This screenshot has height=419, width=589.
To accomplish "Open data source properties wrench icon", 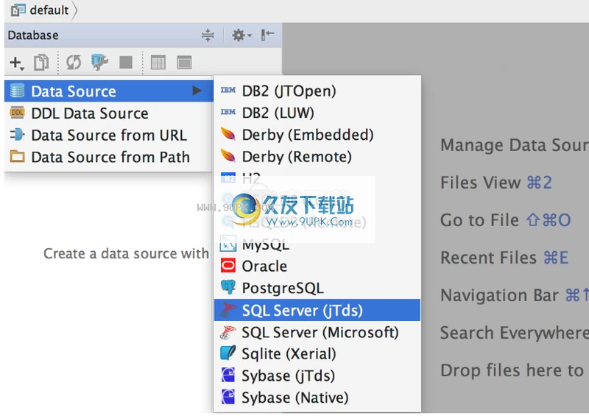I will [x=99, y=63].
